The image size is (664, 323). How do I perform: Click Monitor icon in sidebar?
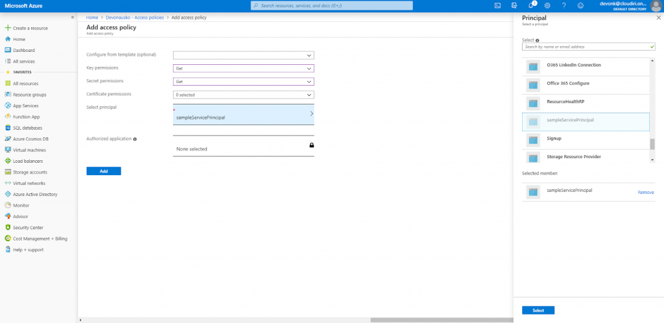[8, 206]
